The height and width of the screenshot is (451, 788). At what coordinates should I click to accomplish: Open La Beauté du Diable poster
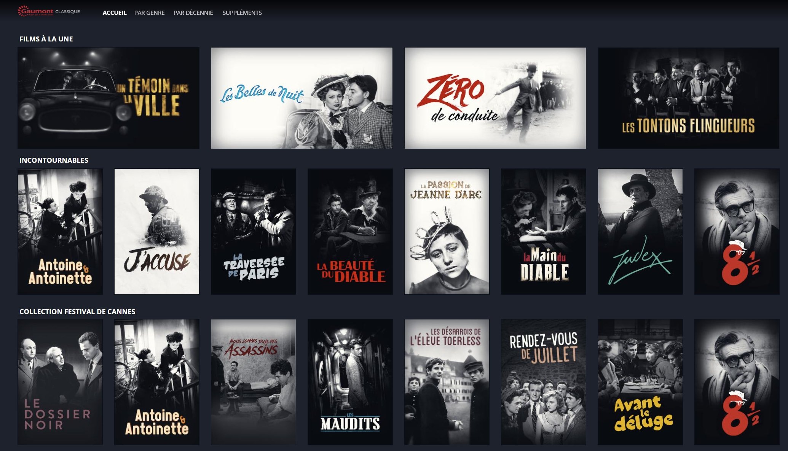tap(350, 231)
